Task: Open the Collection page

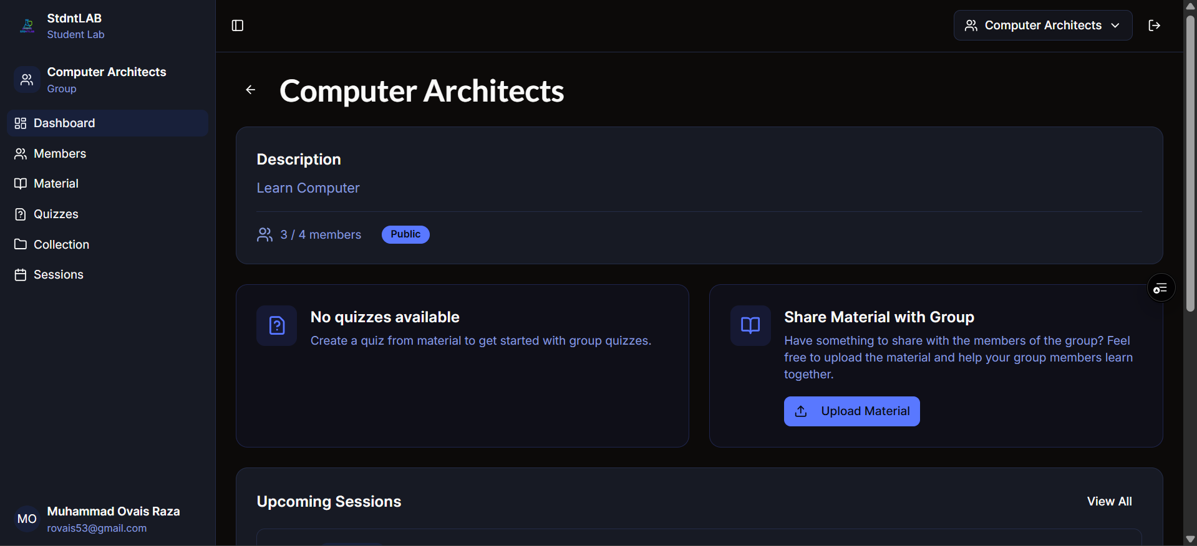Action: 107,244
